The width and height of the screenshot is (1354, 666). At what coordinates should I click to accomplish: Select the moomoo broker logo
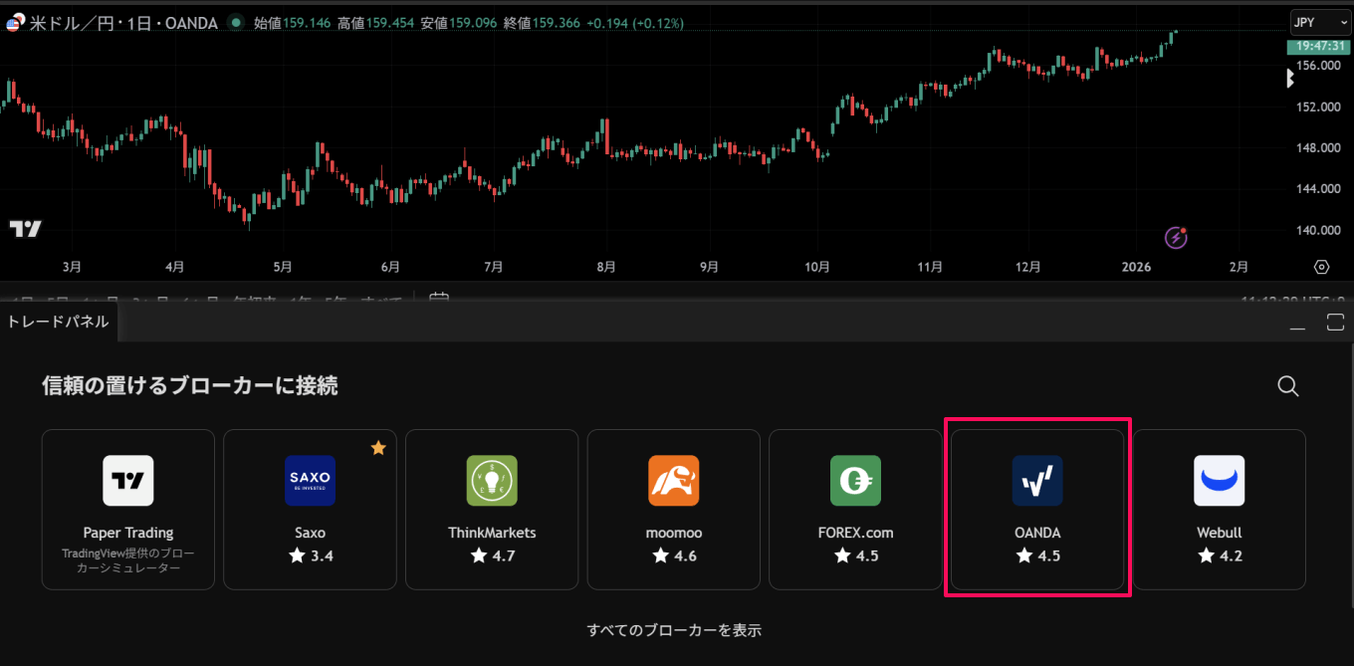(673, 481)
